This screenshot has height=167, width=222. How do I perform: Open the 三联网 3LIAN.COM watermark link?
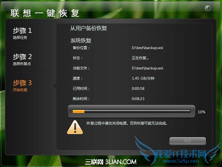coord(111,162)
